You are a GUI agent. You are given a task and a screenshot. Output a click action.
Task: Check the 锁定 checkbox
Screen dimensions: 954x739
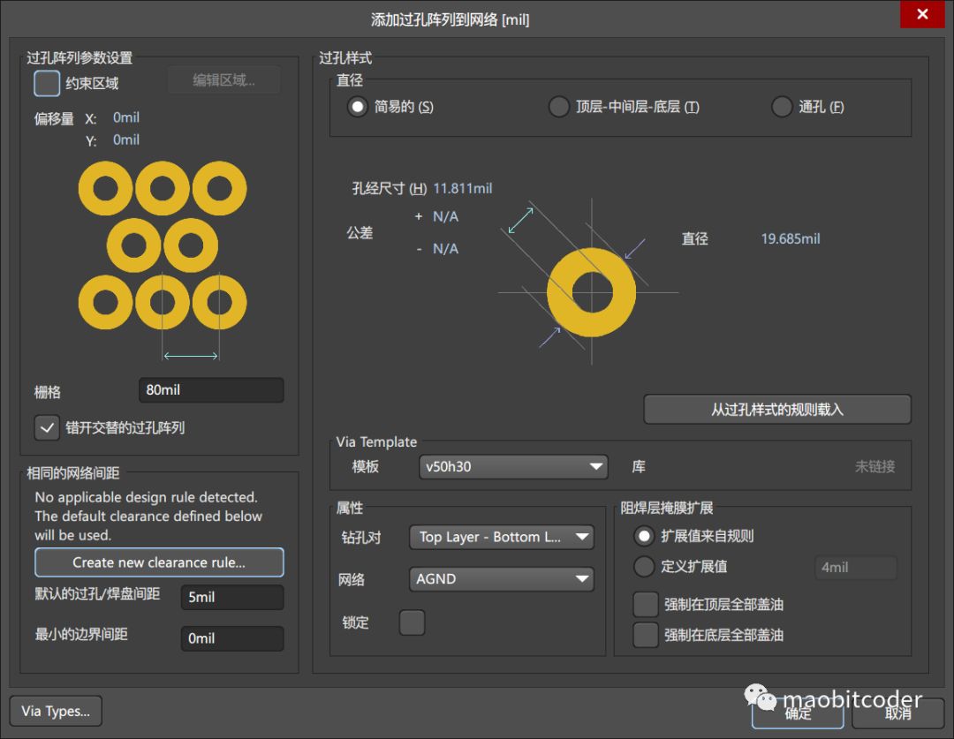tap(412, 622)
